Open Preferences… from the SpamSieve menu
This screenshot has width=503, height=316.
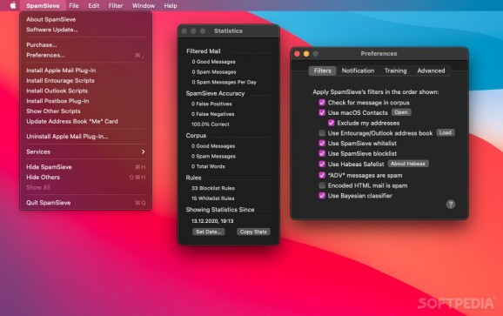(x=85, y=55)
